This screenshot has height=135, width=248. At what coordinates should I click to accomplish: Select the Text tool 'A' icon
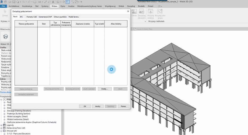pos(53,2)
